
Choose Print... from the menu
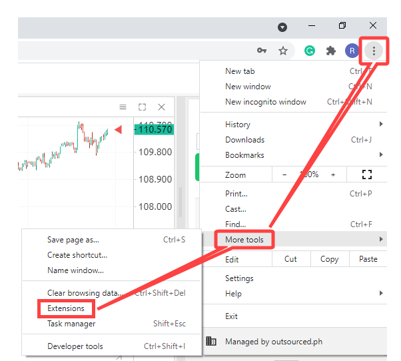coord(293,194)
